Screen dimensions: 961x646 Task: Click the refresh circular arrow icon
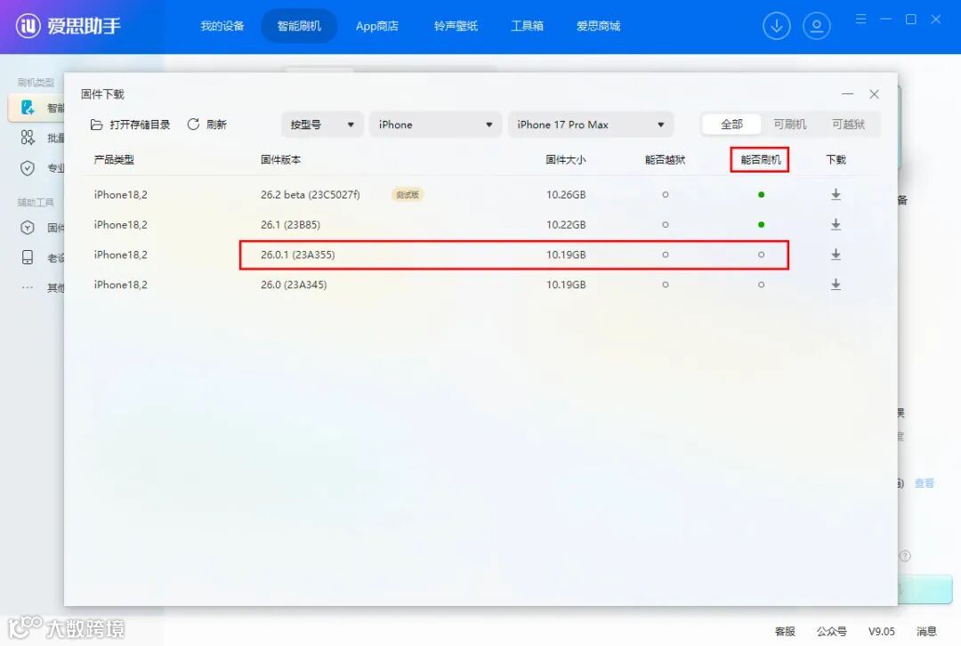pos(193,125)
